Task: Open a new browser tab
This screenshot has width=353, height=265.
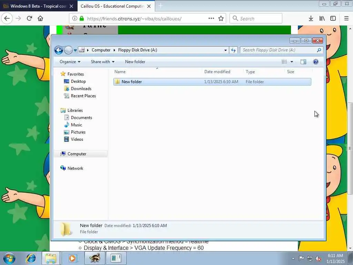Action: [161, 6]
